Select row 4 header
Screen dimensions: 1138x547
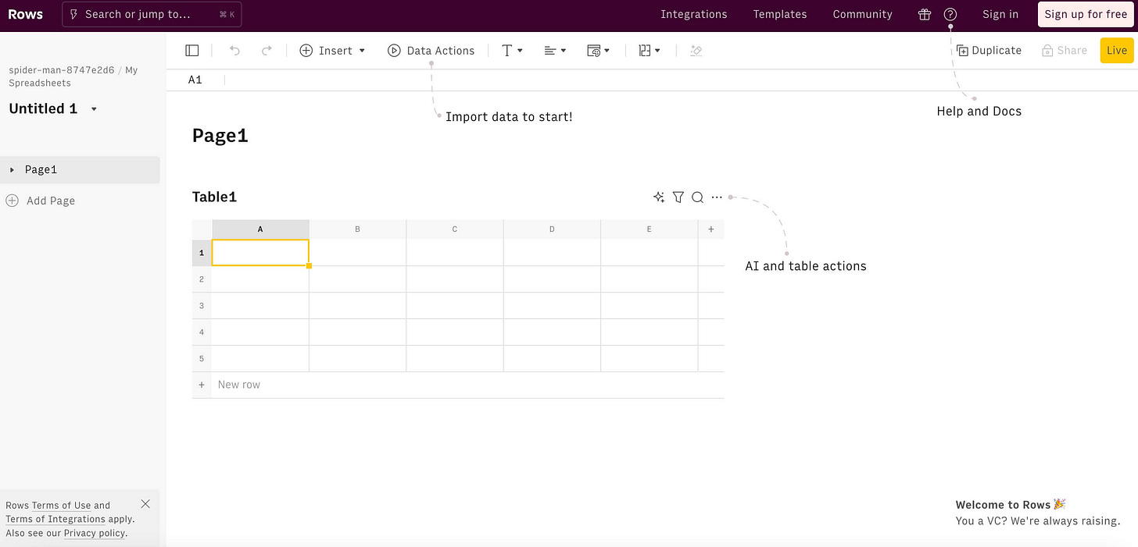point(202,332)
